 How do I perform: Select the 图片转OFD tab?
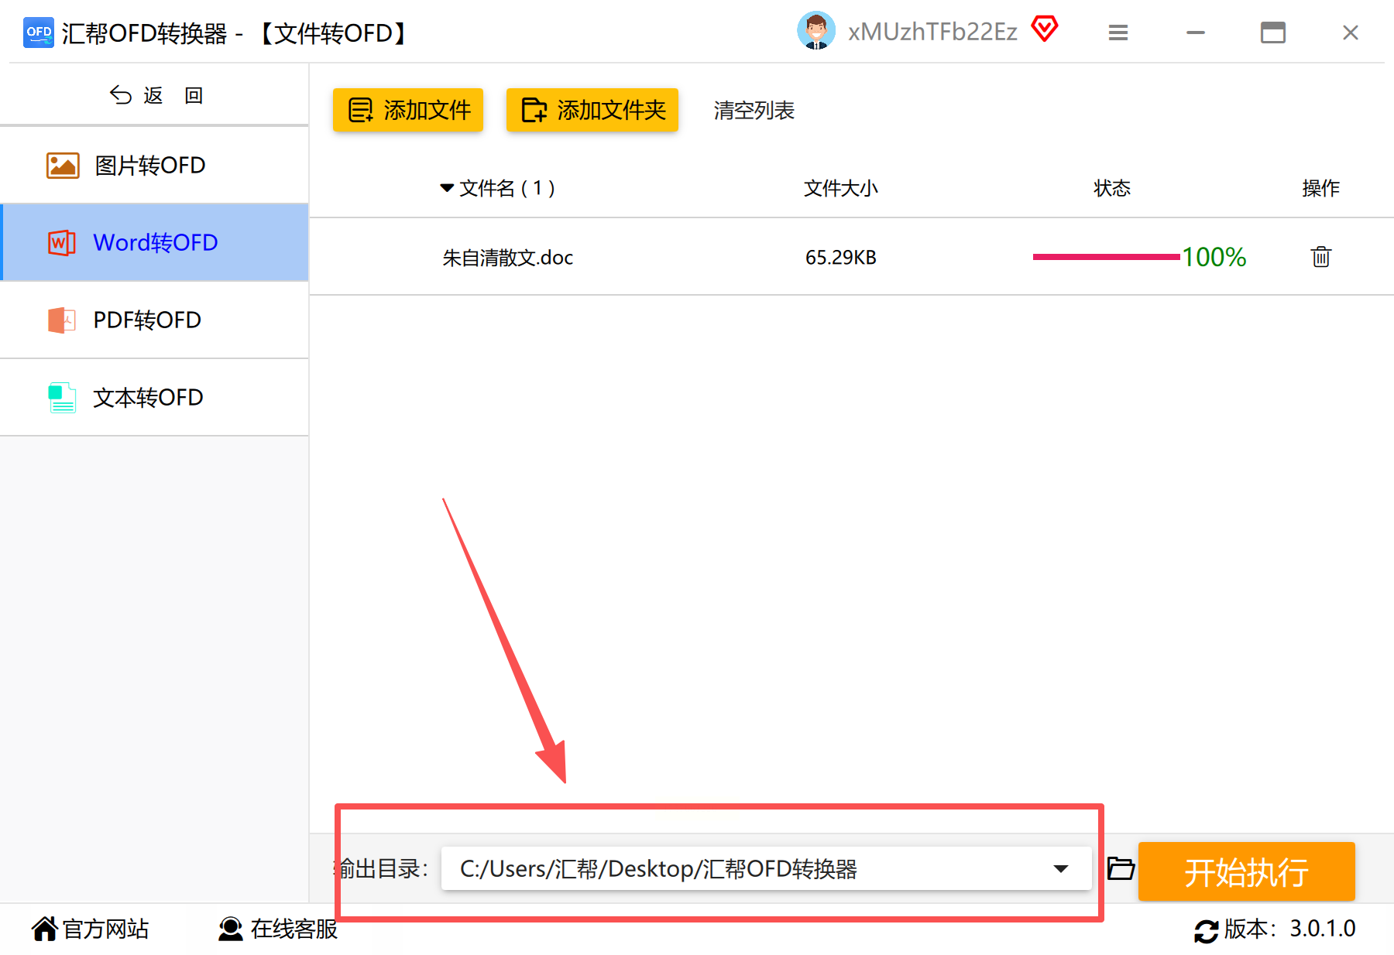point(155,165)
